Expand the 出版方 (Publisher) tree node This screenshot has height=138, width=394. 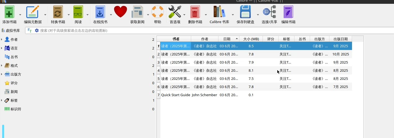(x=2, y=74)
